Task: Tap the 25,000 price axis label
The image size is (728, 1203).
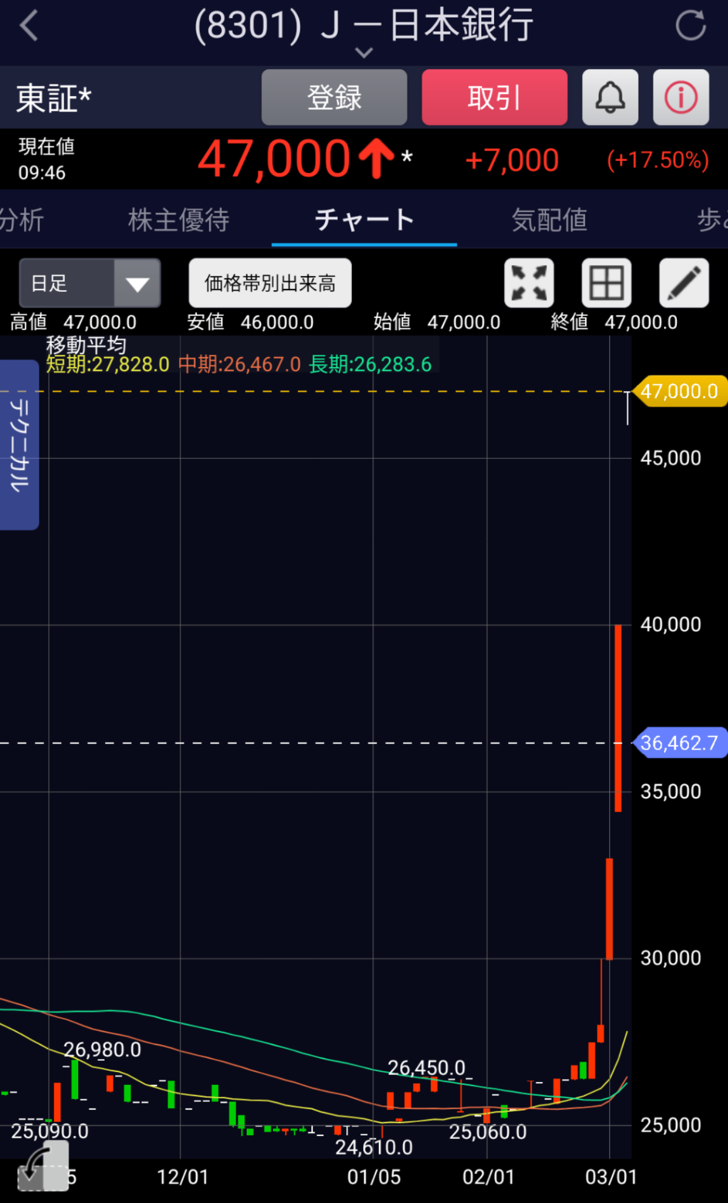Action: [x=670, y=1125]
